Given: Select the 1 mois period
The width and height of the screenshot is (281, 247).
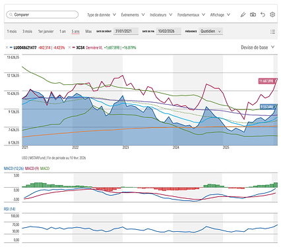Looking at the screenshot, I should click(12, 32).
